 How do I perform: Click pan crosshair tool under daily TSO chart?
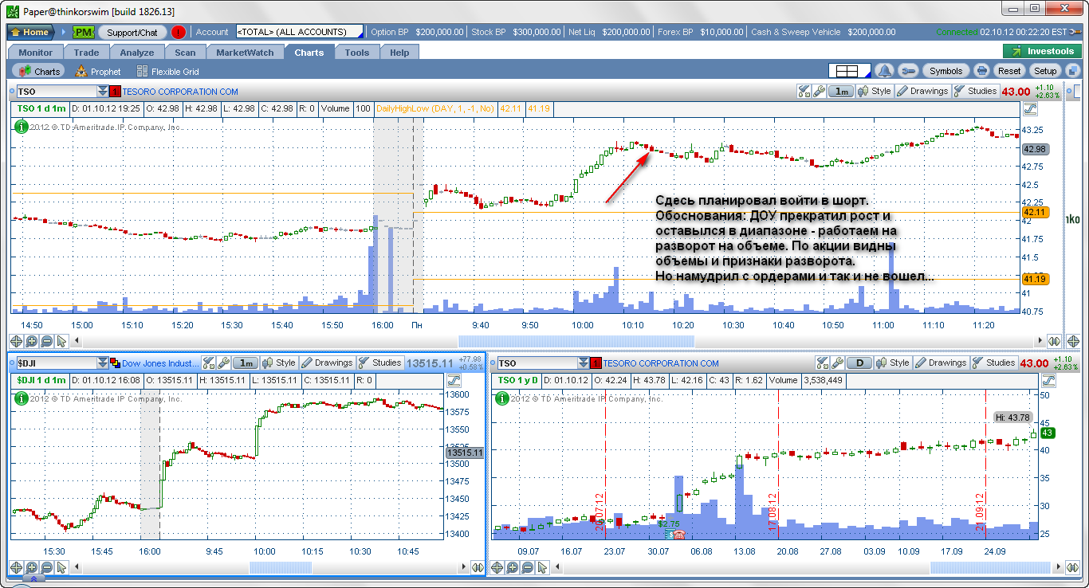coord(497,567)
